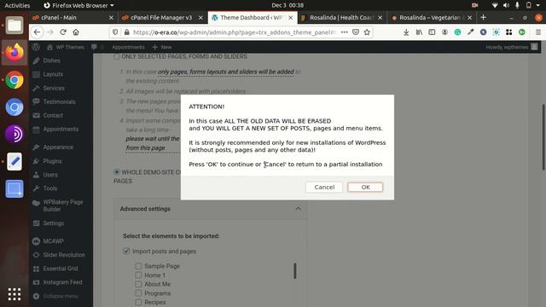The width and height of the screenshot is (546, 307).
Task: Go back to previous page
Action: pos(37,32)
